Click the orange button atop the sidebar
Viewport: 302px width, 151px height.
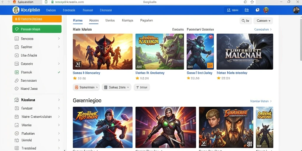point(37,19)
